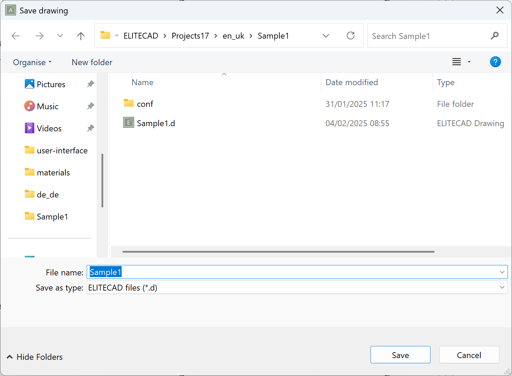This screenshot has height=376, width=512.
Task: Click the search magnifier icon
Action: tap(494, 36)
